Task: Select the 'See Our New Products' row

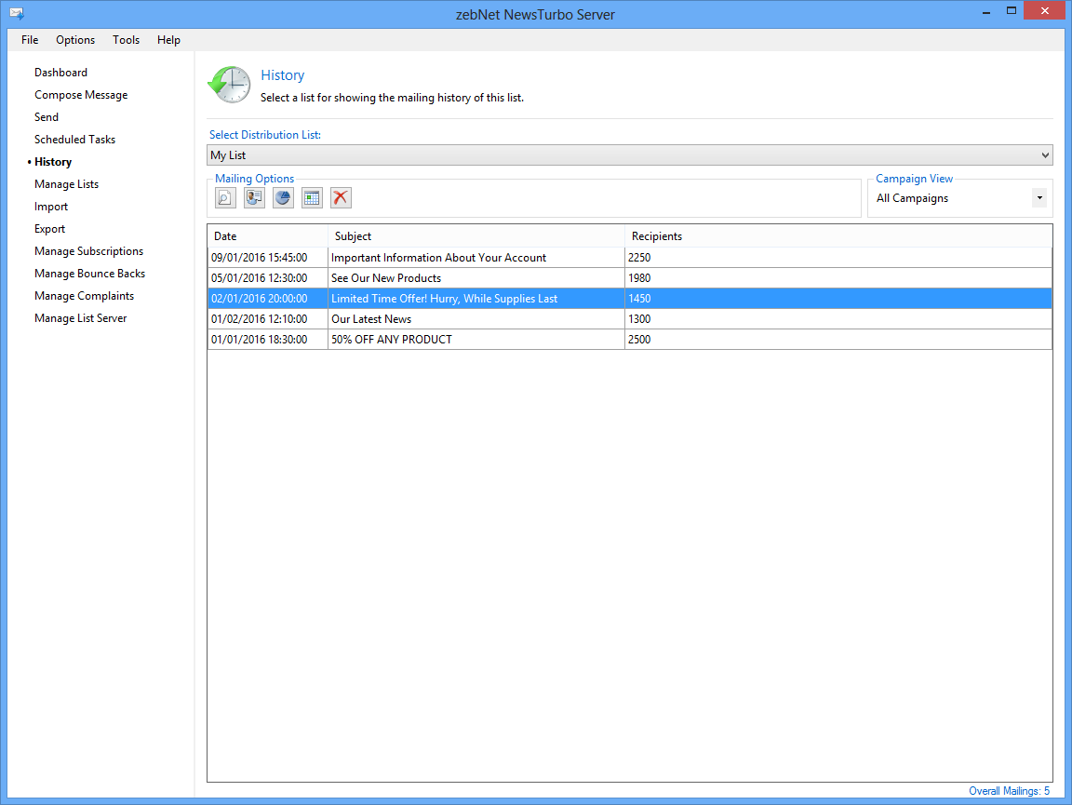Action: [x=385, y=278]
